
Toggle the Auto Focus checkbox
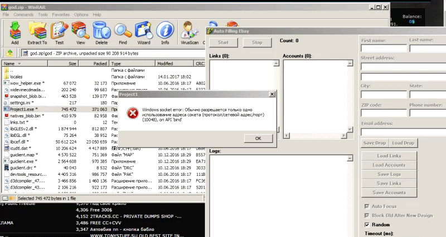(367, 206)
